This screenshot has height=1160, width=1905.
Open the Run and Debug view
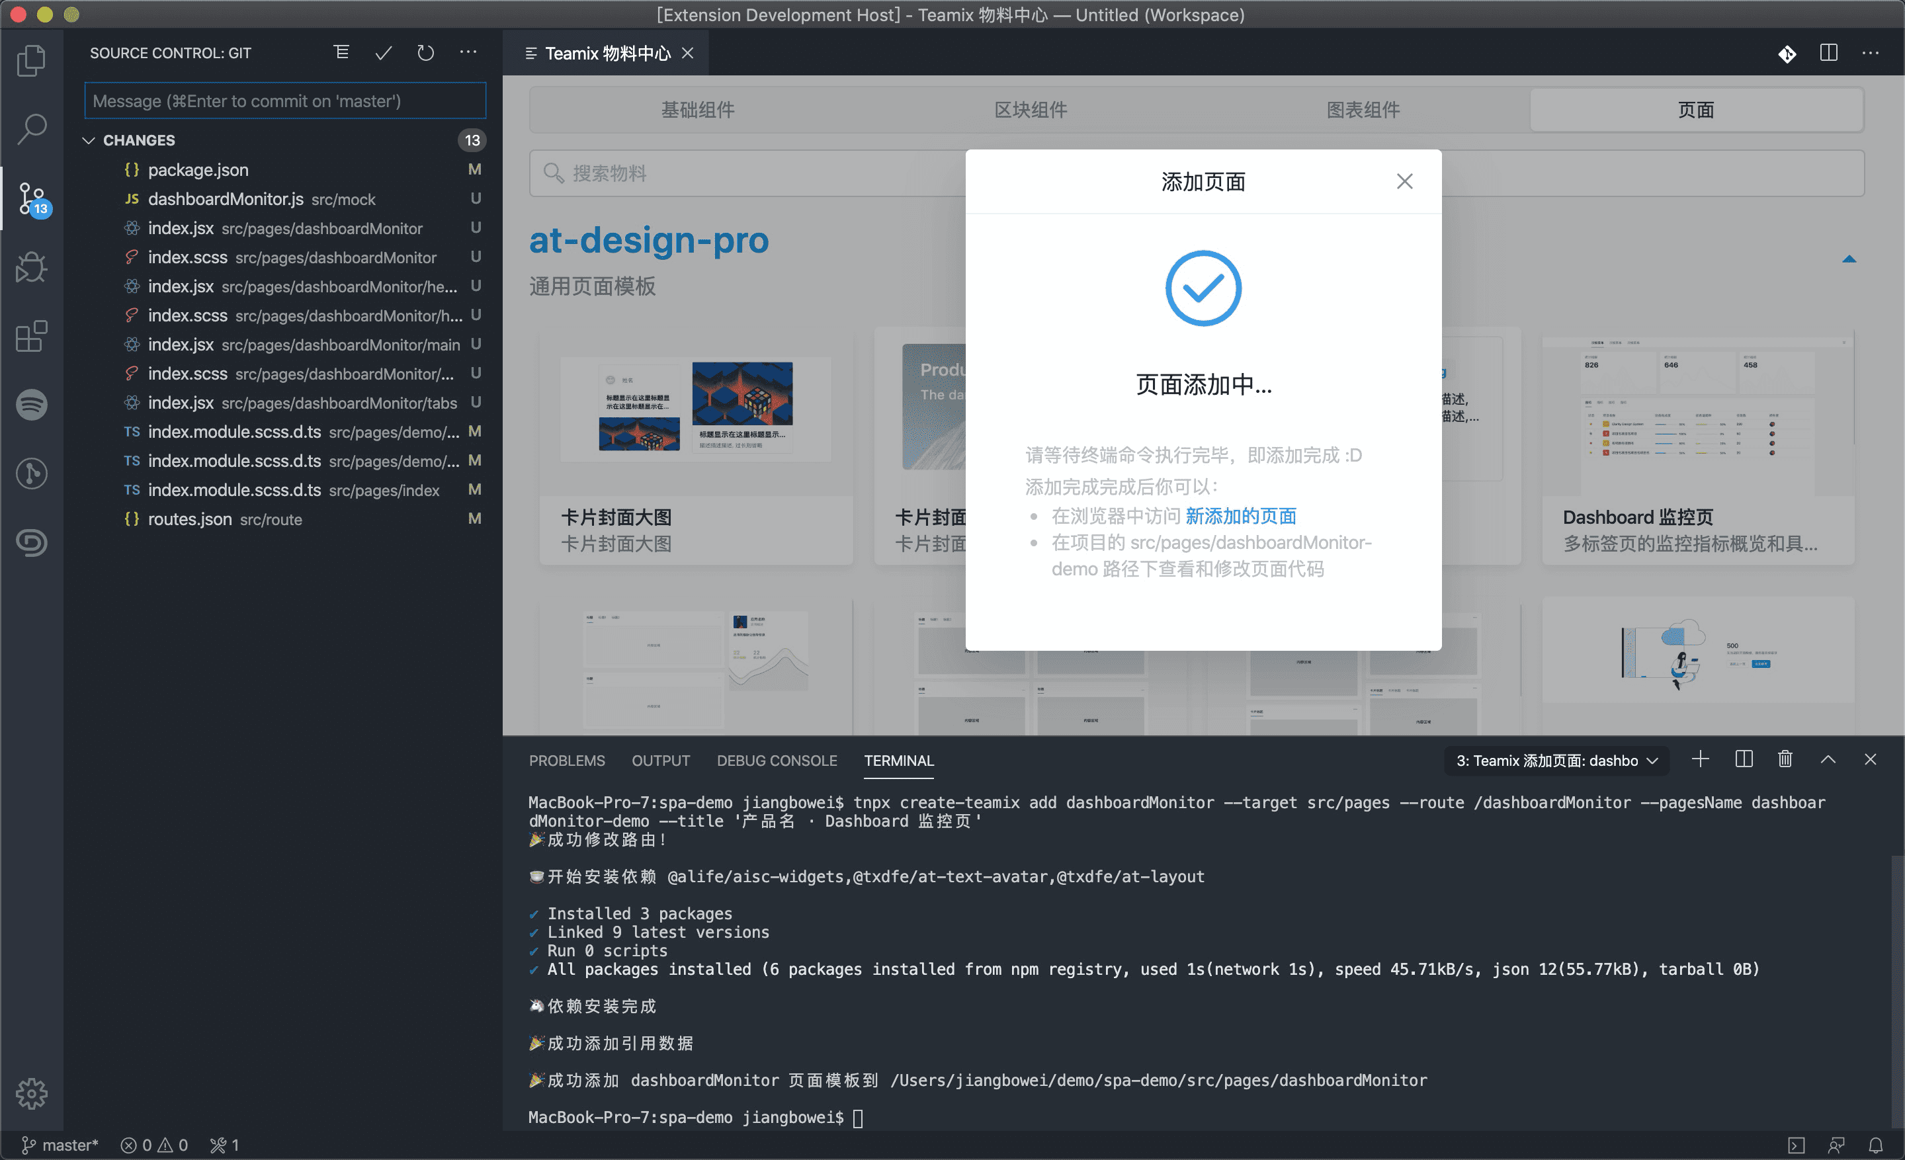pyautogui.click(x=31, y=267)
